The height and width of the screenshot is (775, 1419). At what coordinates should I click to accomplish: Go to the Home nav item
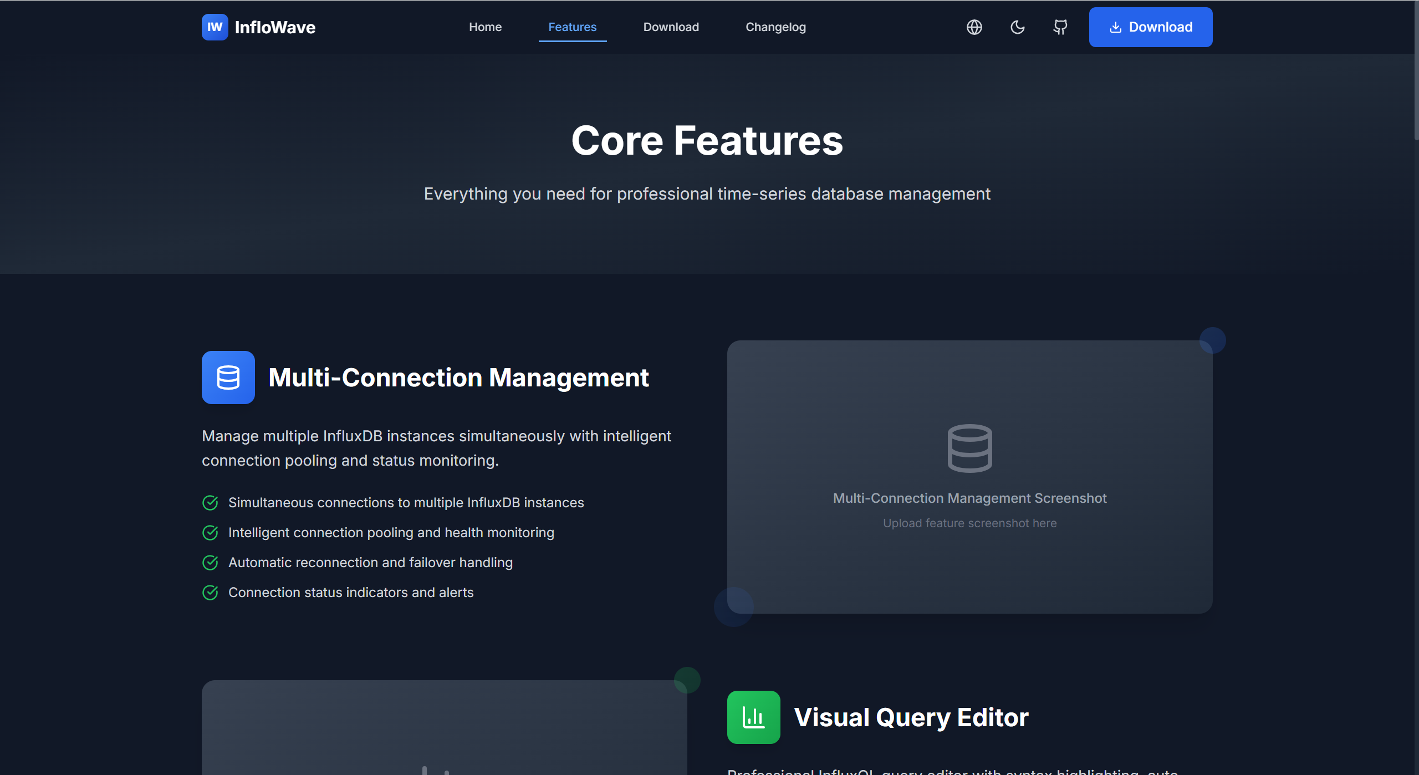tap(485, 27)
